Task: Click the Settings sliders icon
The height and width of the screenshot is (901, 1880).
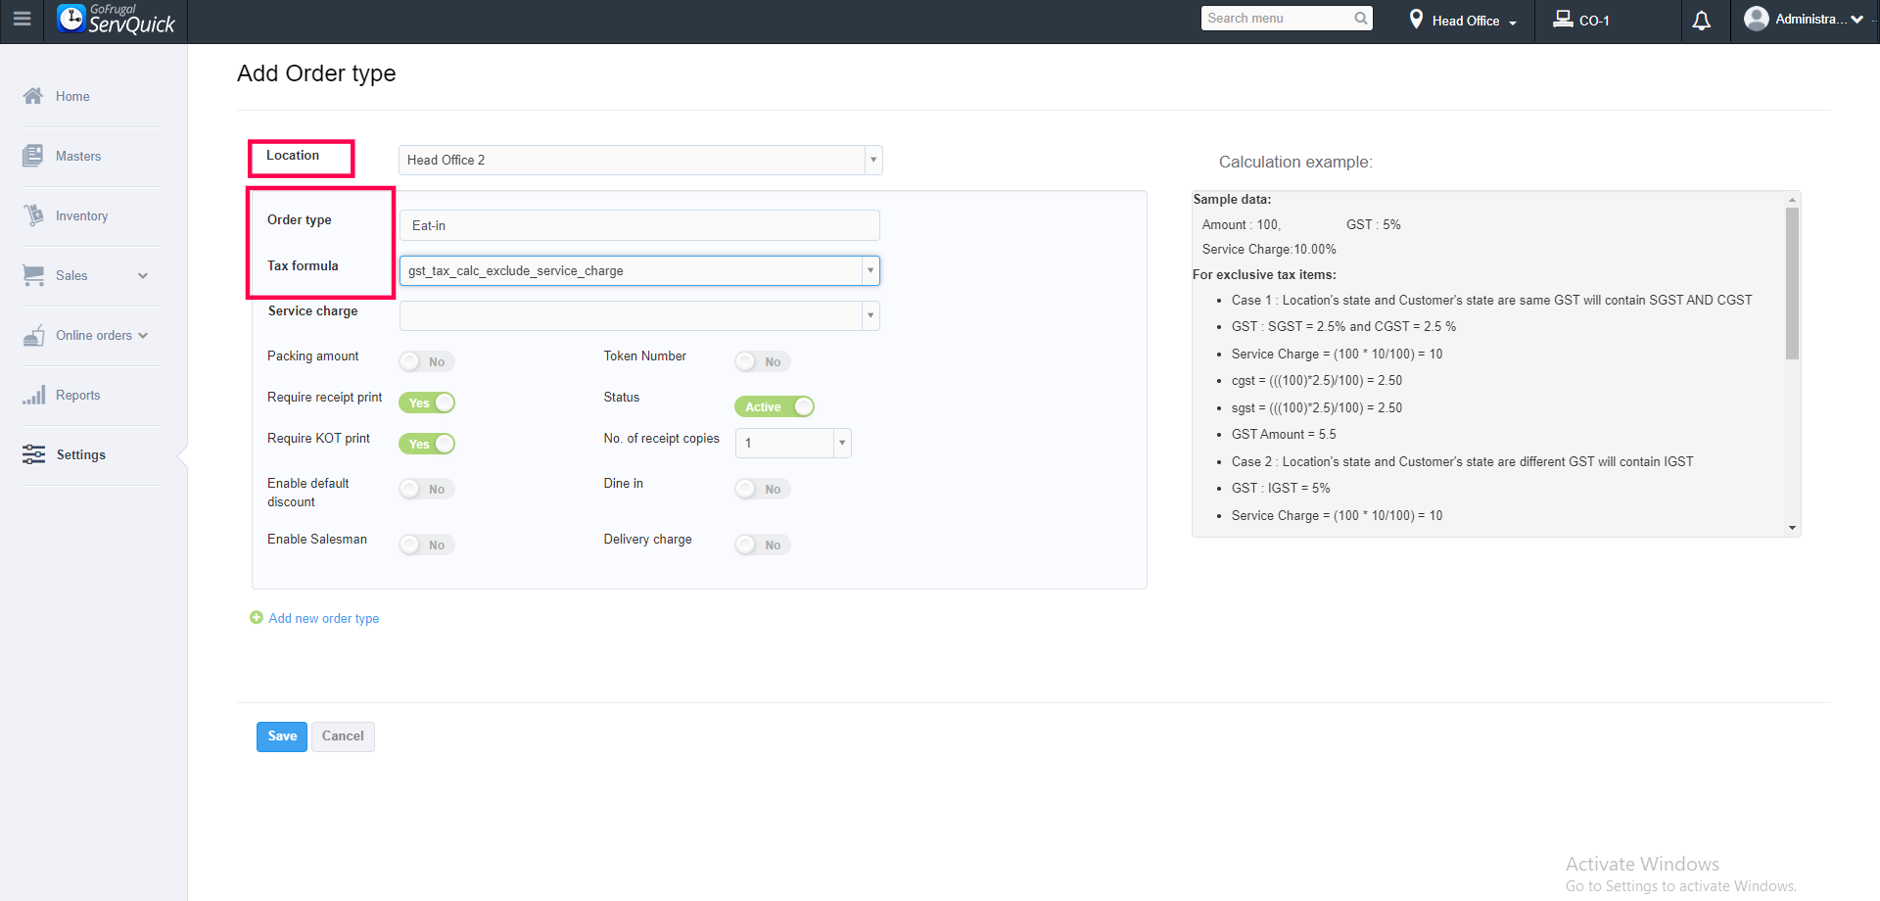Action: (33, 454)
